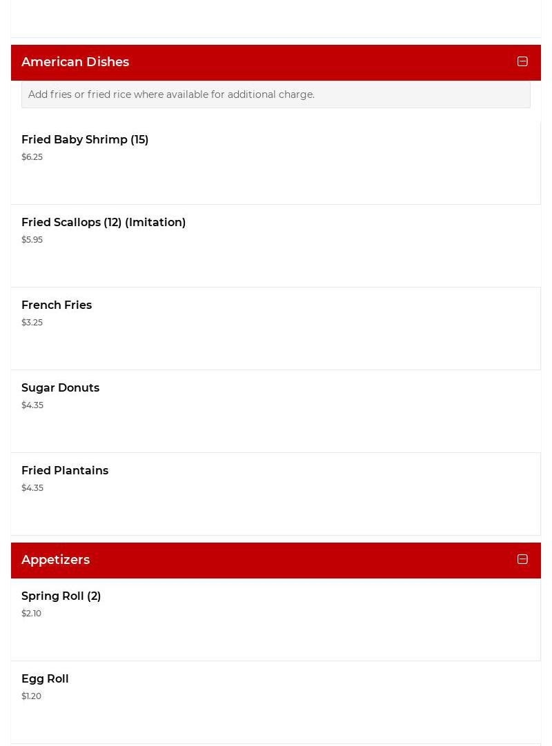Screen dimensions: 552x746
Task: Select Fried Baby Shrimp (15) item
Action: tap(85, 140)
